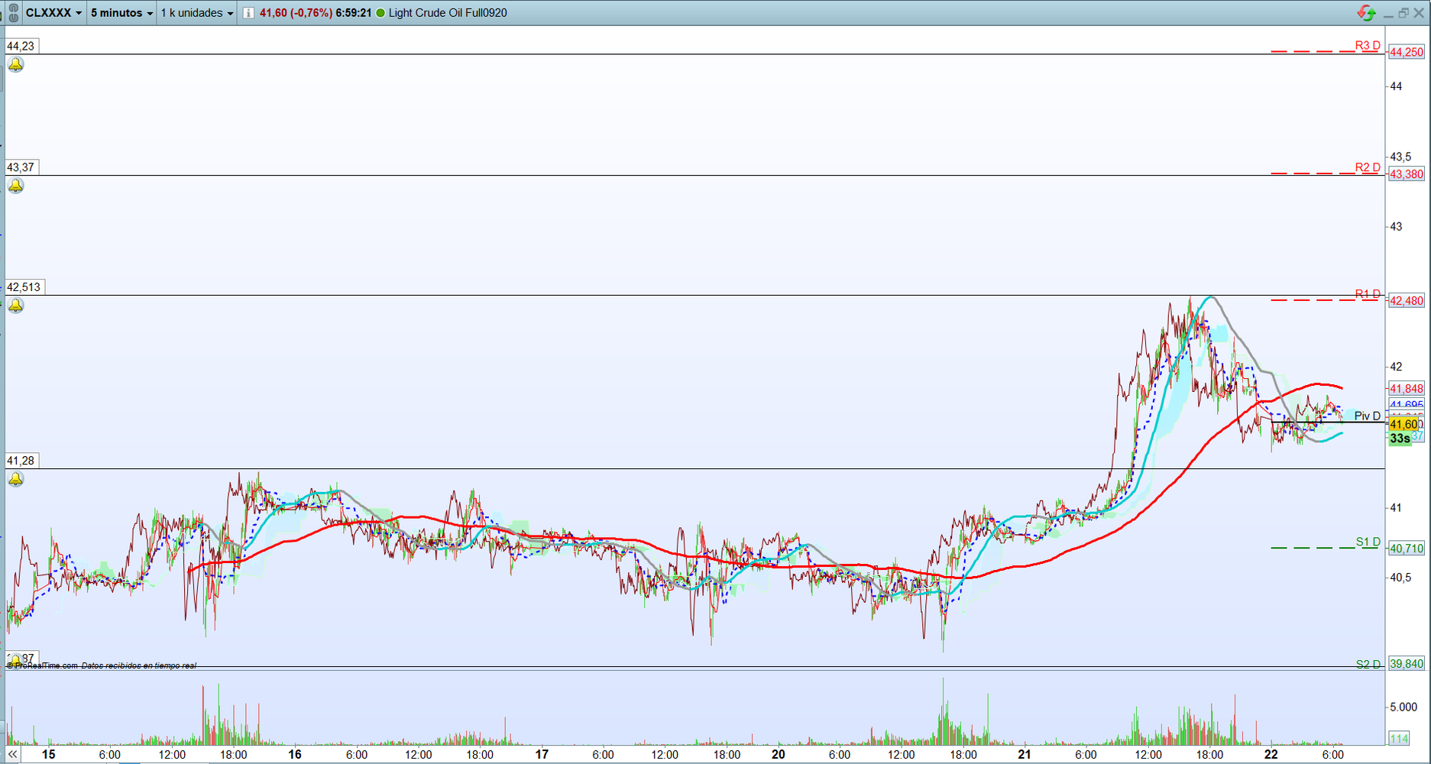The width and height of the screenshot is (1431, 764).
Task: Click alert bell on 43,37 line
Action: point(15,186)
